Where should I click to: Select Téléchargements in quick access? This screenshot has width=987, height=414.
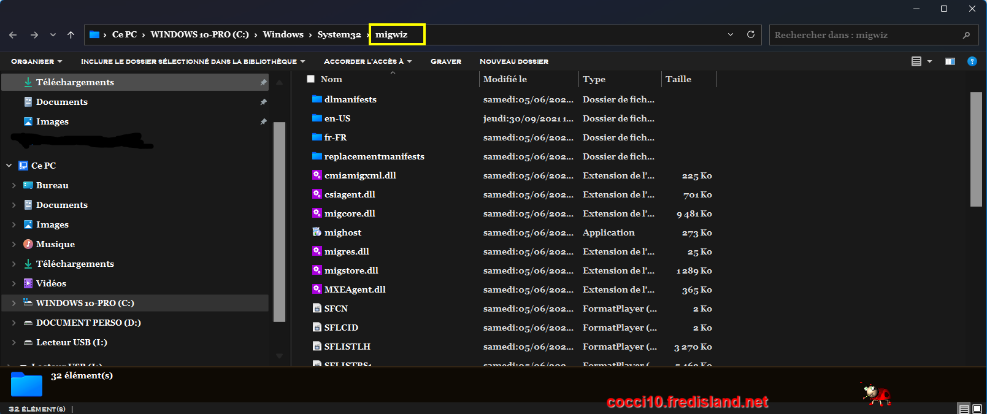click(x=135, y=82)
